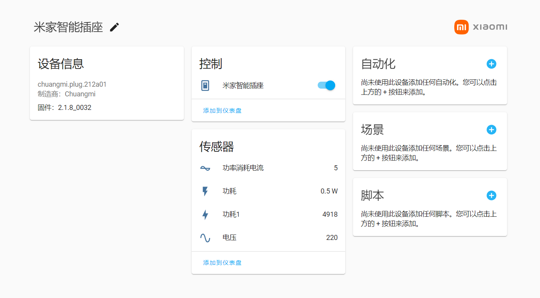Image resolution: width=540 pixels, height=298 pixels.
Task: Open the 电压 sensor label
Action: [x=230, y=238]
